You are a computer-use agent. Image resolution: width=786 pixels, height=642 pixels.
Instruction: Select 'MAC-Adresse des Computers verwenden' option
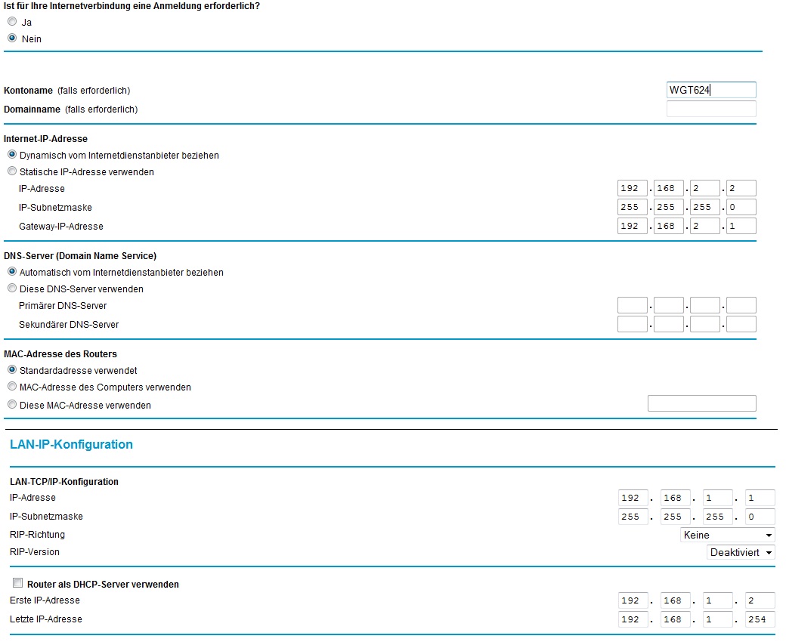[12, 387]
